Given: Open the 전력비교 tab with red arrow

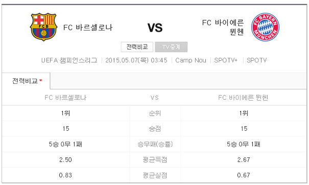Looking at the screenshot, I should pos(26,81).
